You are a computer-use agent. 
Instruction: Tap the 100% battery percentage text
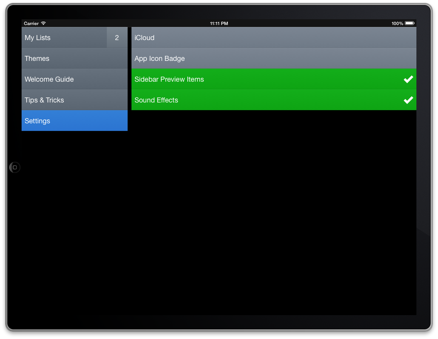[397, 23]
